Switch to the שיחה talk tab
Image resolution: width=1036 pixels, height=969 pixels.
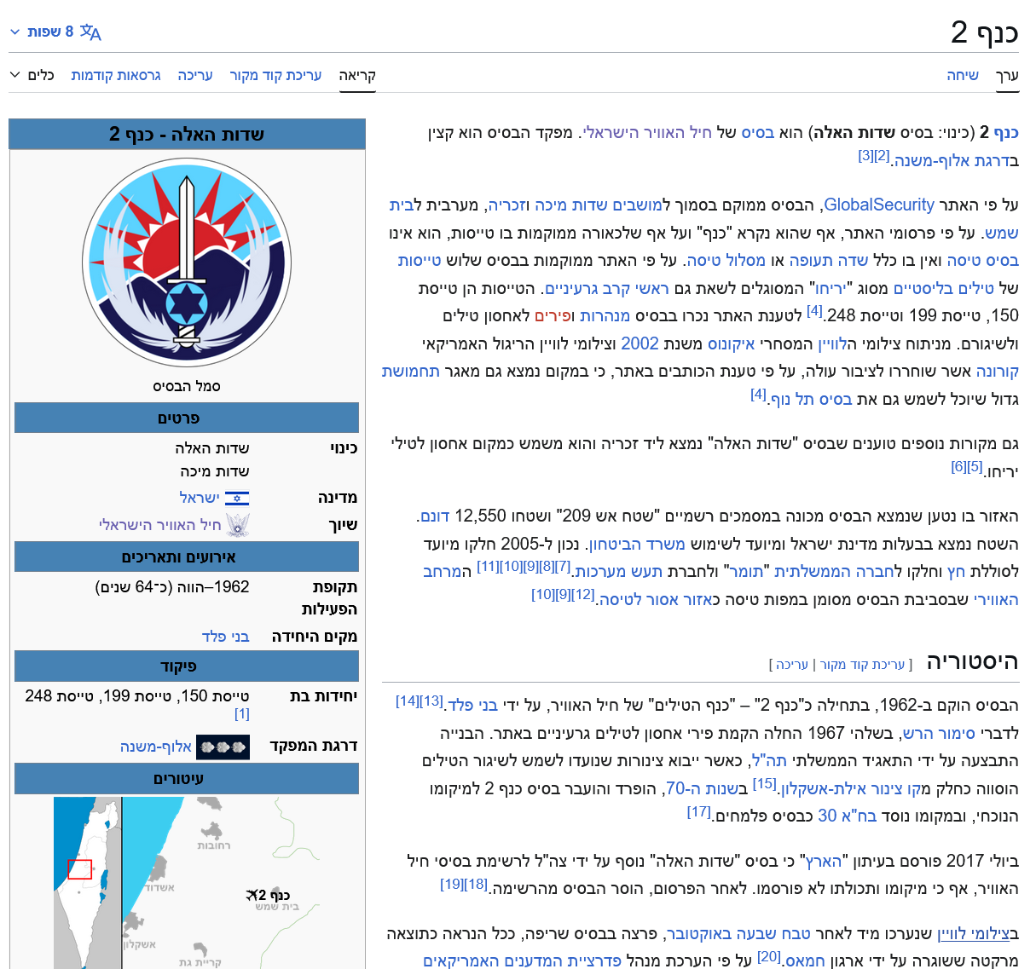click(963, 76)
